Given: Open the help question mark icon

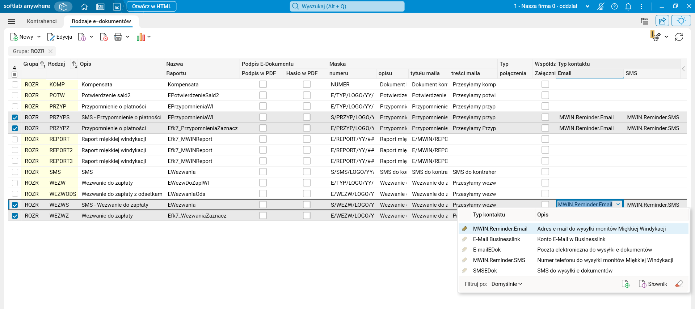Looking at the screenshot, I should tap(614, 7).
